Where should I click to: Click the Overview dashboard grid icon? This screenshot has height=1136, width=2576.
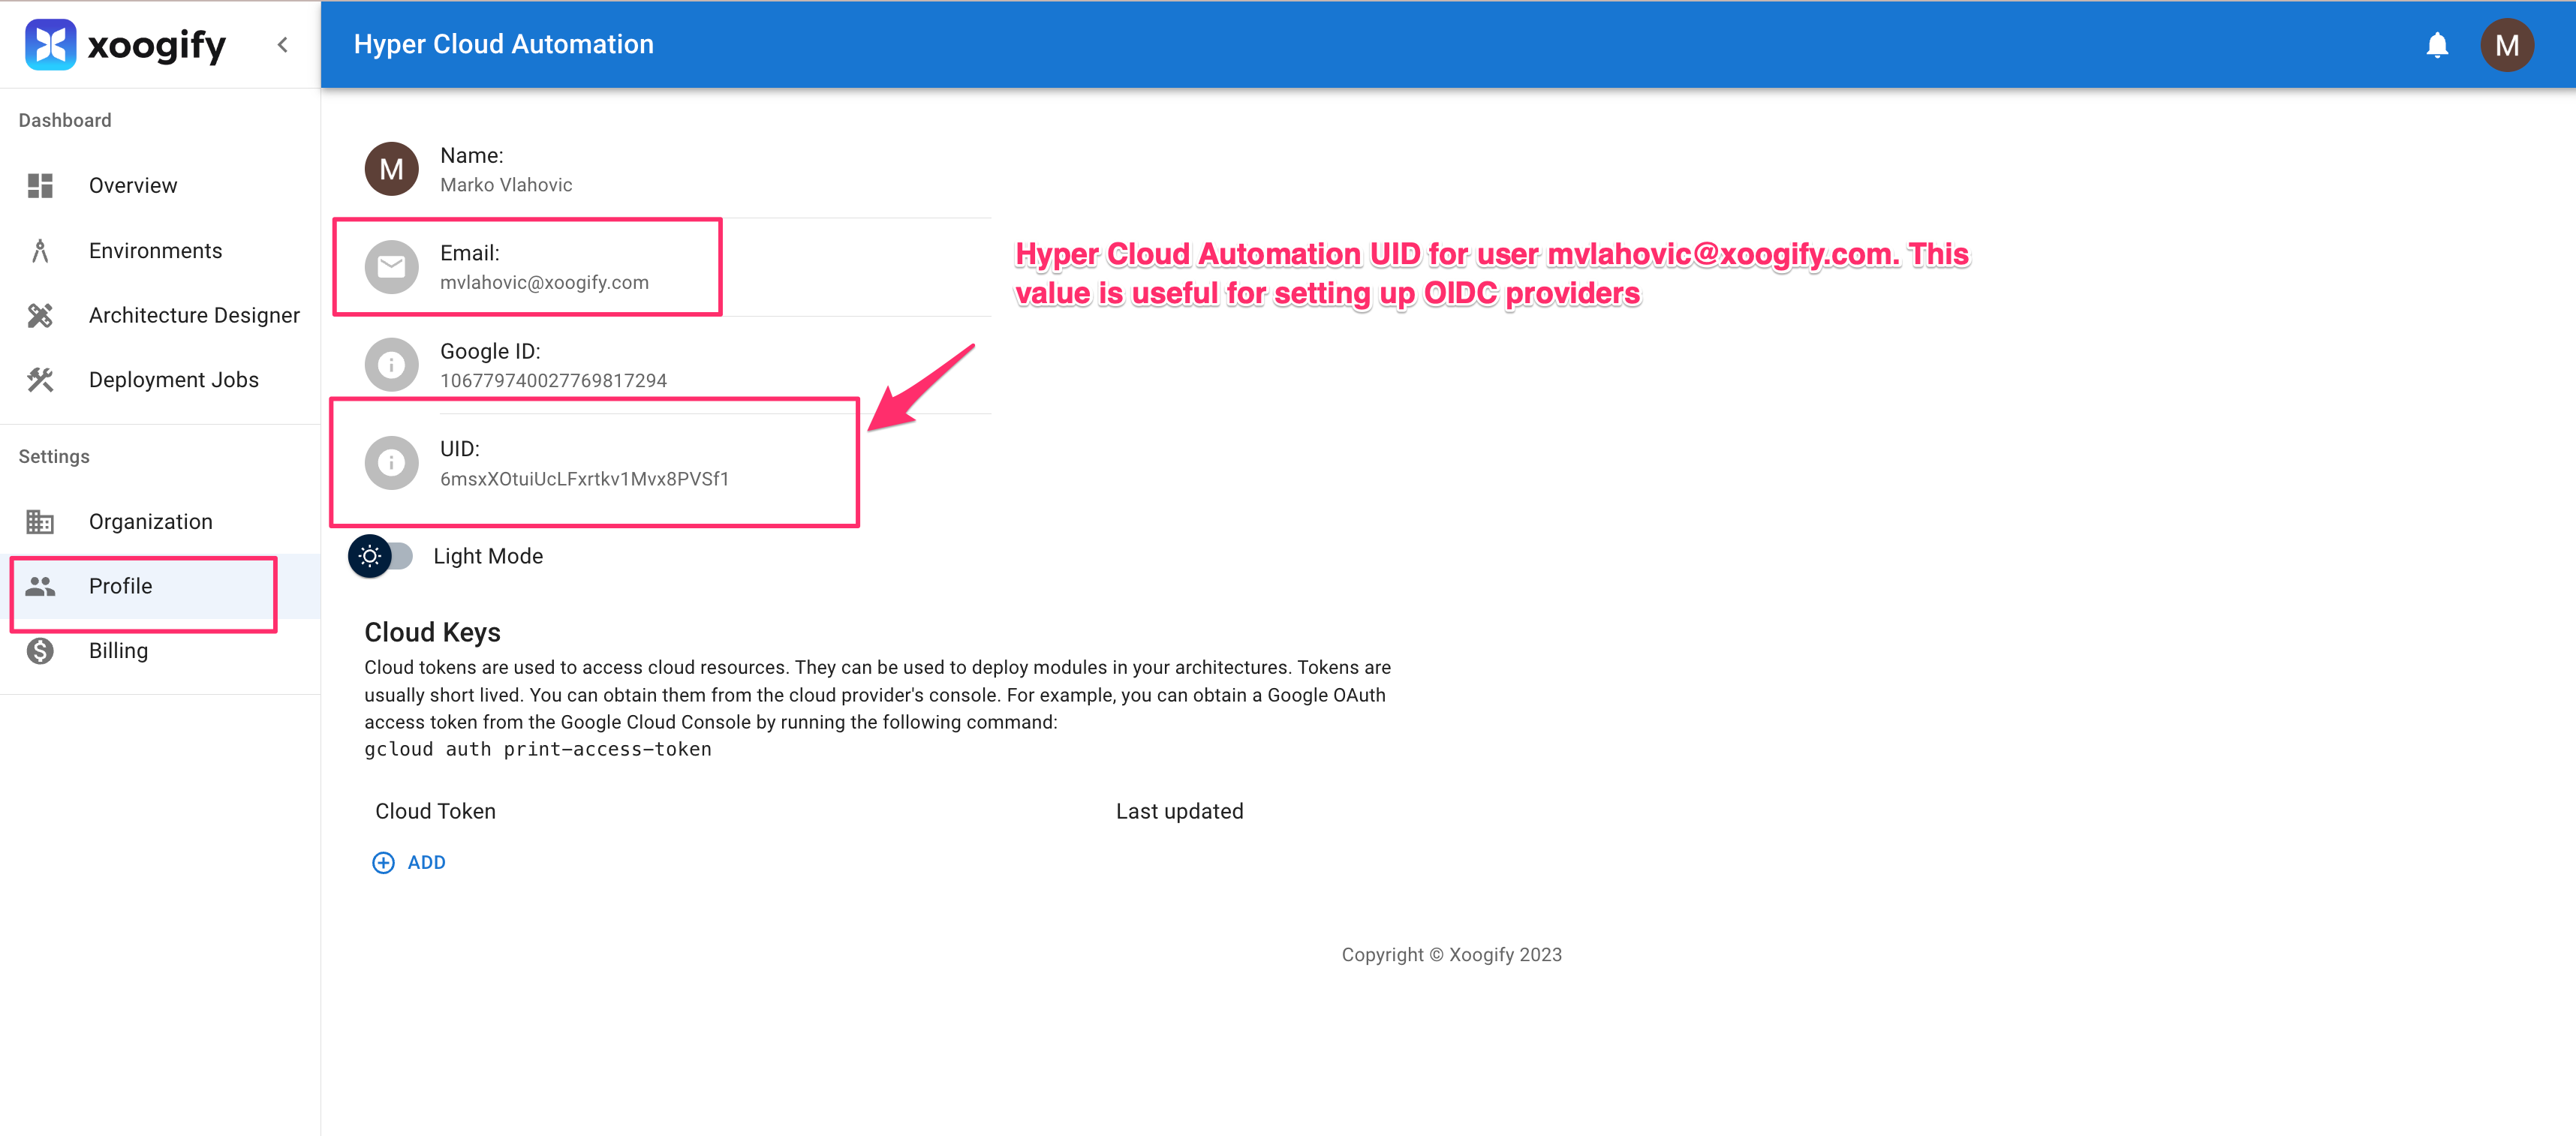coord(40,186)
